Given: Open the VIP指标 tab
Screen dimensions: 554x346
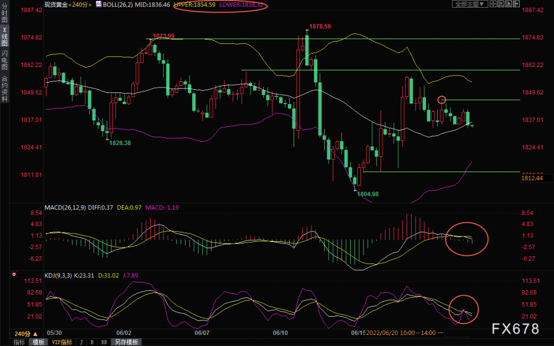Looking at the screenshot, I should point(62,342).
